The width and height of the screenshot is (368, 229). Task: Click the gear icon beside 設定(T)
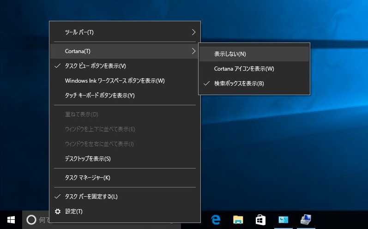click(58, 211)
